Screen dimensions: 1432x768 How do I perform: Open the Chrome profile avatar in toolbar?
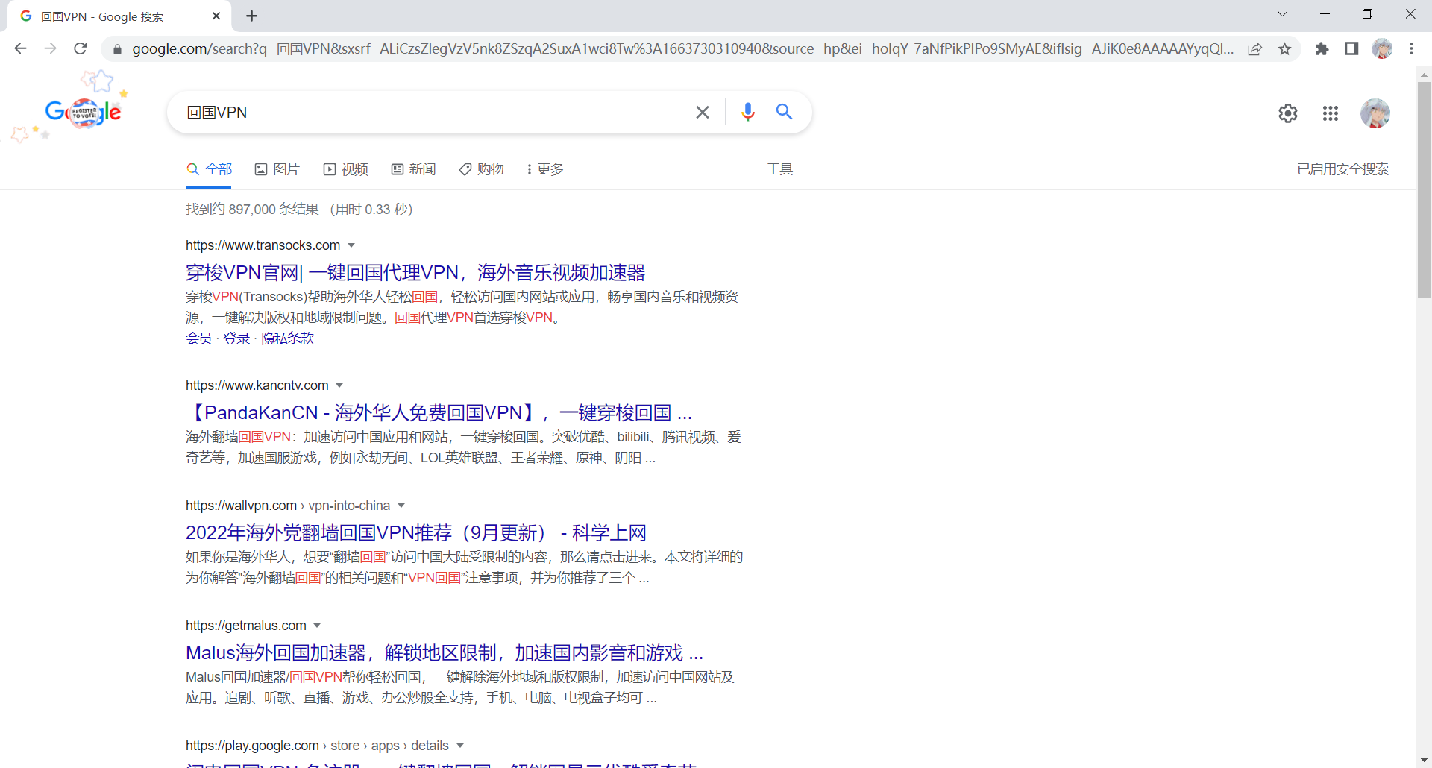click(1382, 48)
